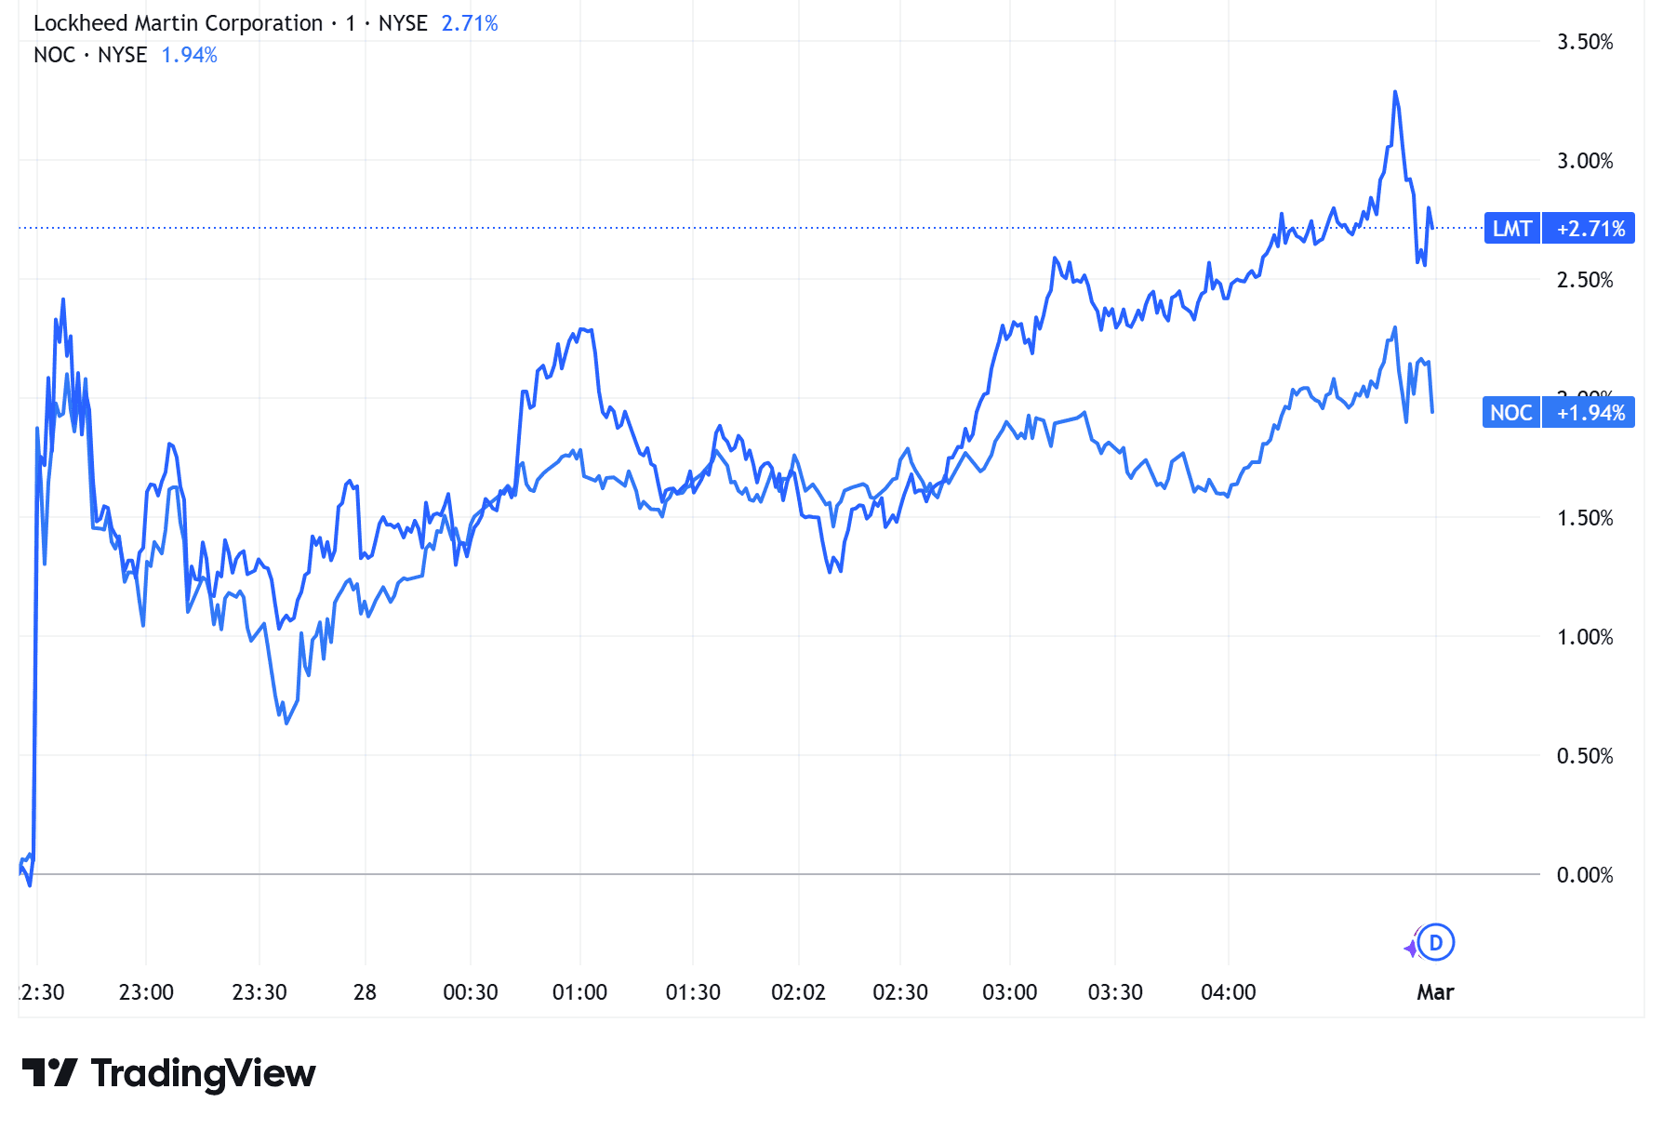Select the +1.94% value tag on the price axis
Screen dimensions: 1663x1129
coord(1590,413)
